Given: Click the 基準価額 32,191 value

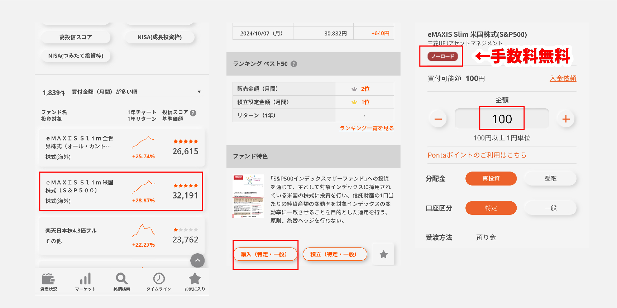Looking at the screenshot, I should click(185, 196).
